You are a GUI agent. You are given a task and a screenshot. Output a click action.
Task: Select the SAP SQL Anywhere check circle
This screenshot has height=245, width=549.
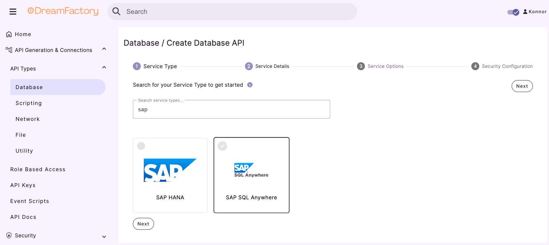pos(222,146)
